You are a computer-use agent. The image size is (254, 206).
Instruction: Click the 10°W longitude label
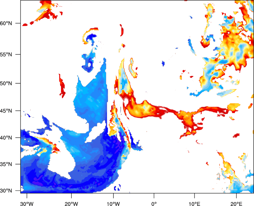pyautogui.click(x=113, y=204)
